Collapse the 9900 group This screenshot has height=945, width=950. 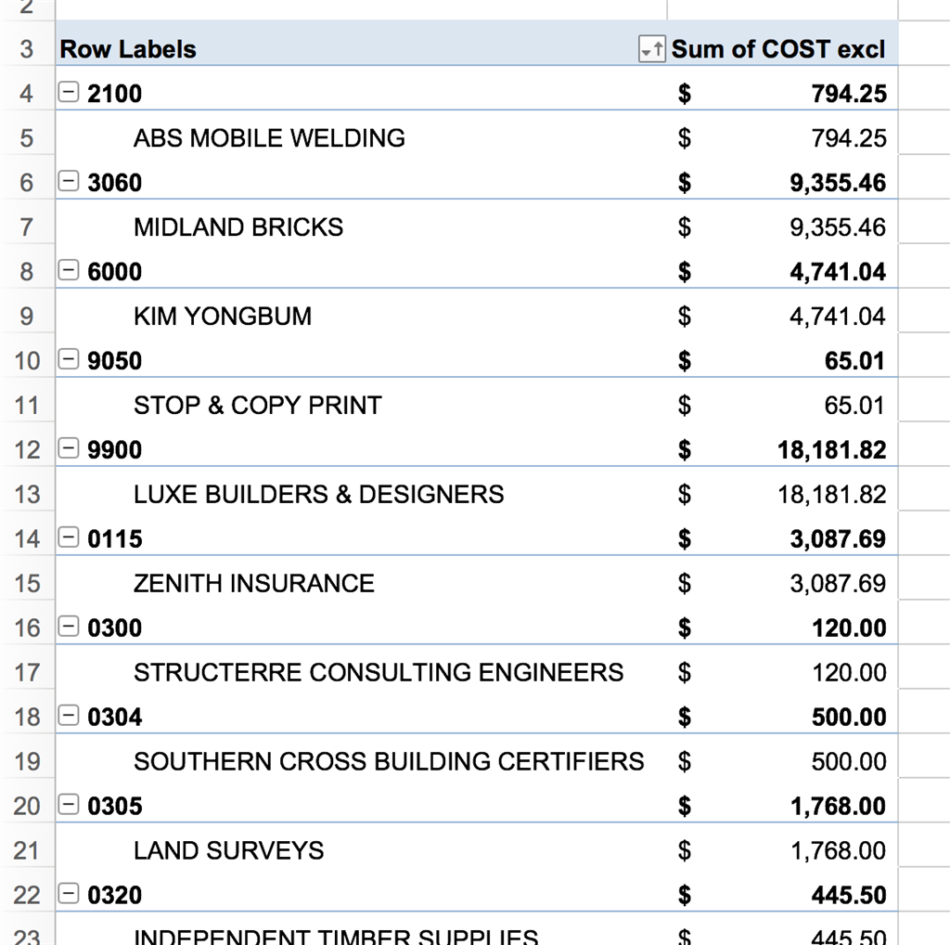point(69,448)
